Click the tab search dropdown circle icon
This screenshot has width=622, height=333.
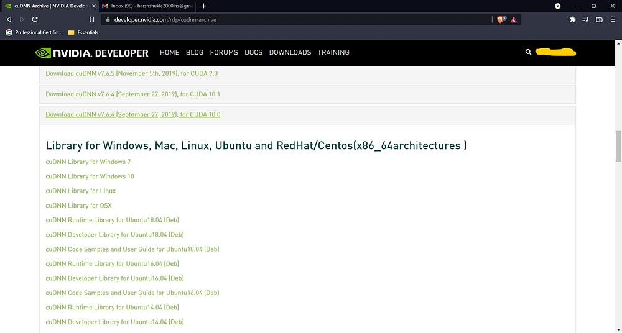[558, 6]
